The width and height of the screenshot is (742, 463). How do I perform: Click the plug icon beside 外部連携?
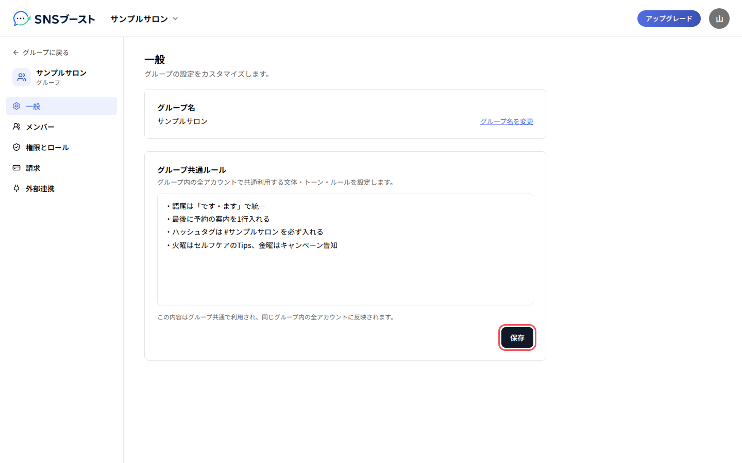pos(16,188)
